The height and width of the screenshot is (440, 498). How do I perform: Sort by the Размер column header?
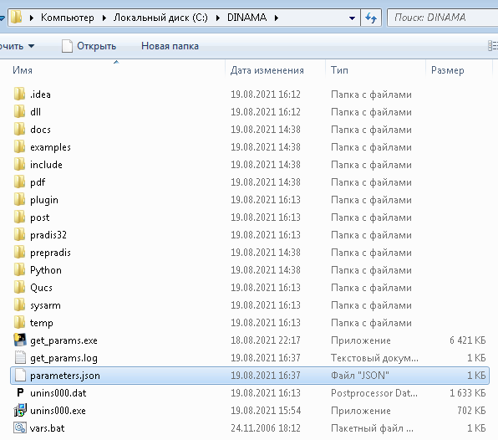point(448,70)
